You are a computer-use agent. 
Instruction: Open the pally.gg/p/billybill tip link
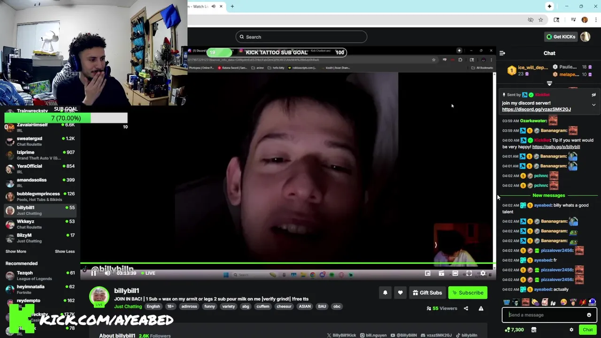pyautogui.click(x=556, y=147)
